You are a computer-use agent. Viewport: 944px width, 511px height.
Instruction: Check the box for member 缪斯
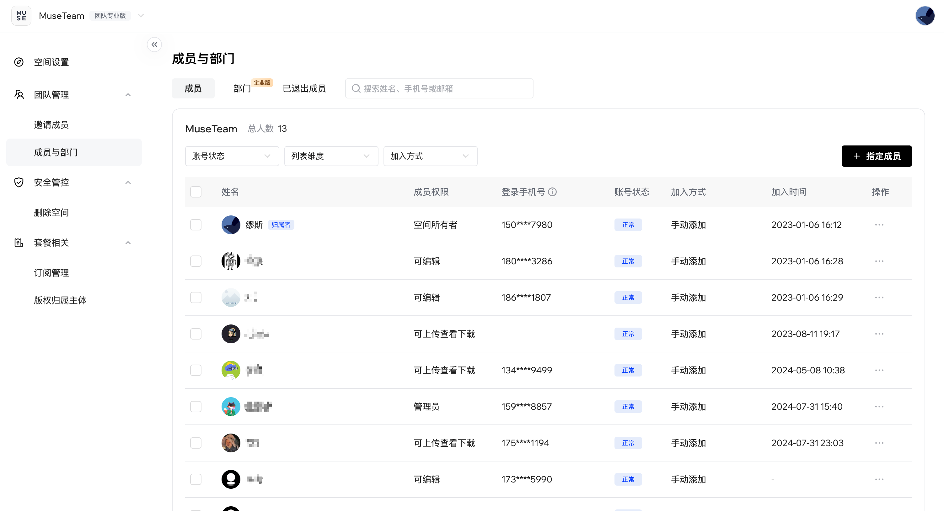(196, 225)
